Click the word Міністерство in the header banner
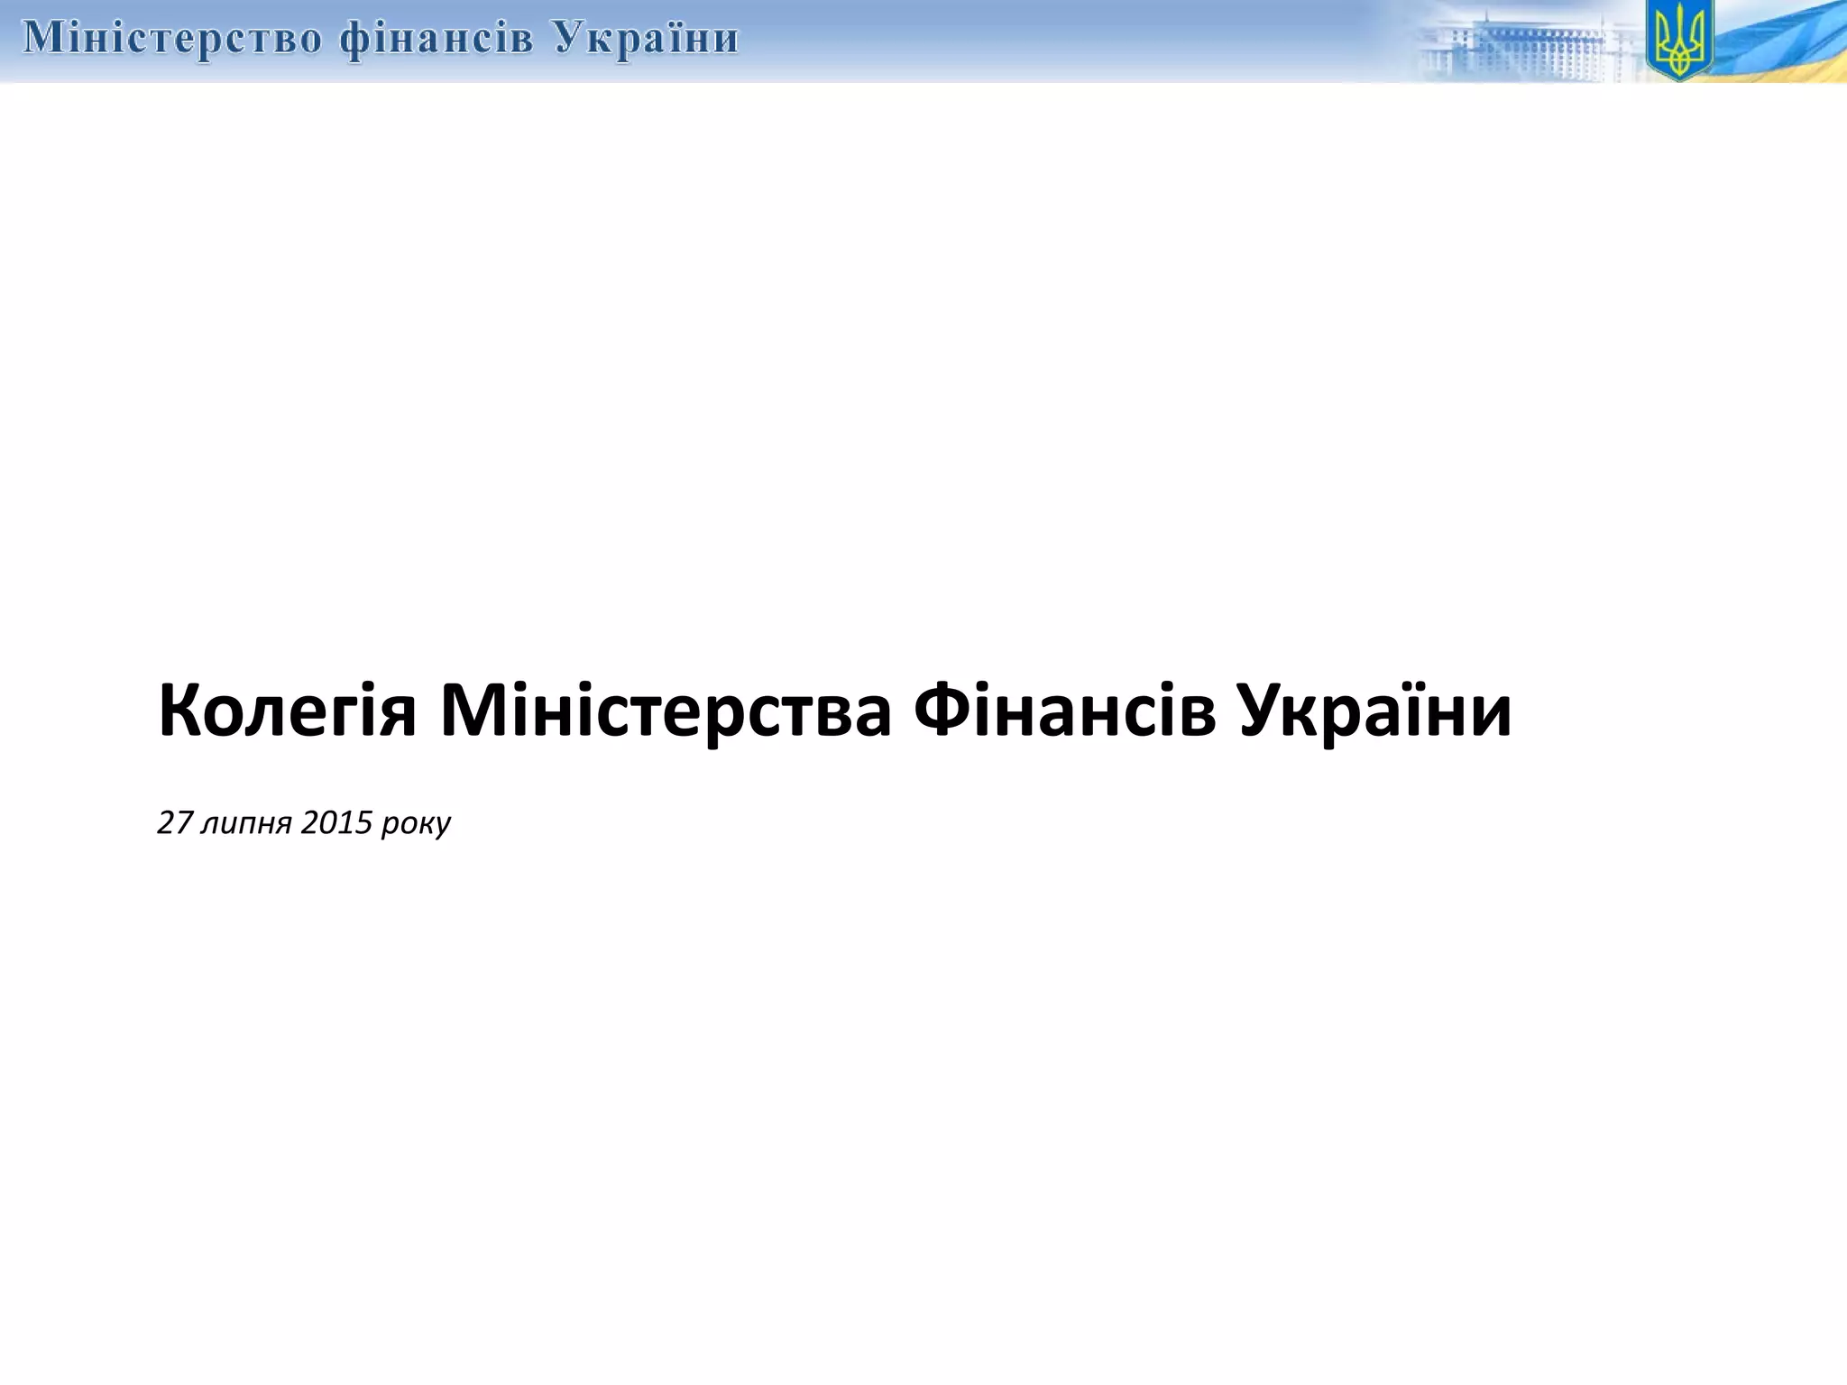This screenshot has height=1385, width=1847. click(171, 40)
